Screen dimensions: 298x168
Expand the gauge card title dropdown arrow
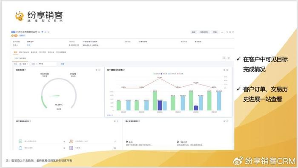pos(26,70)
